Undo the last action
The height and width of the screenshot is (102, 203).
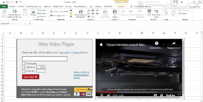(x=7, y=2)
